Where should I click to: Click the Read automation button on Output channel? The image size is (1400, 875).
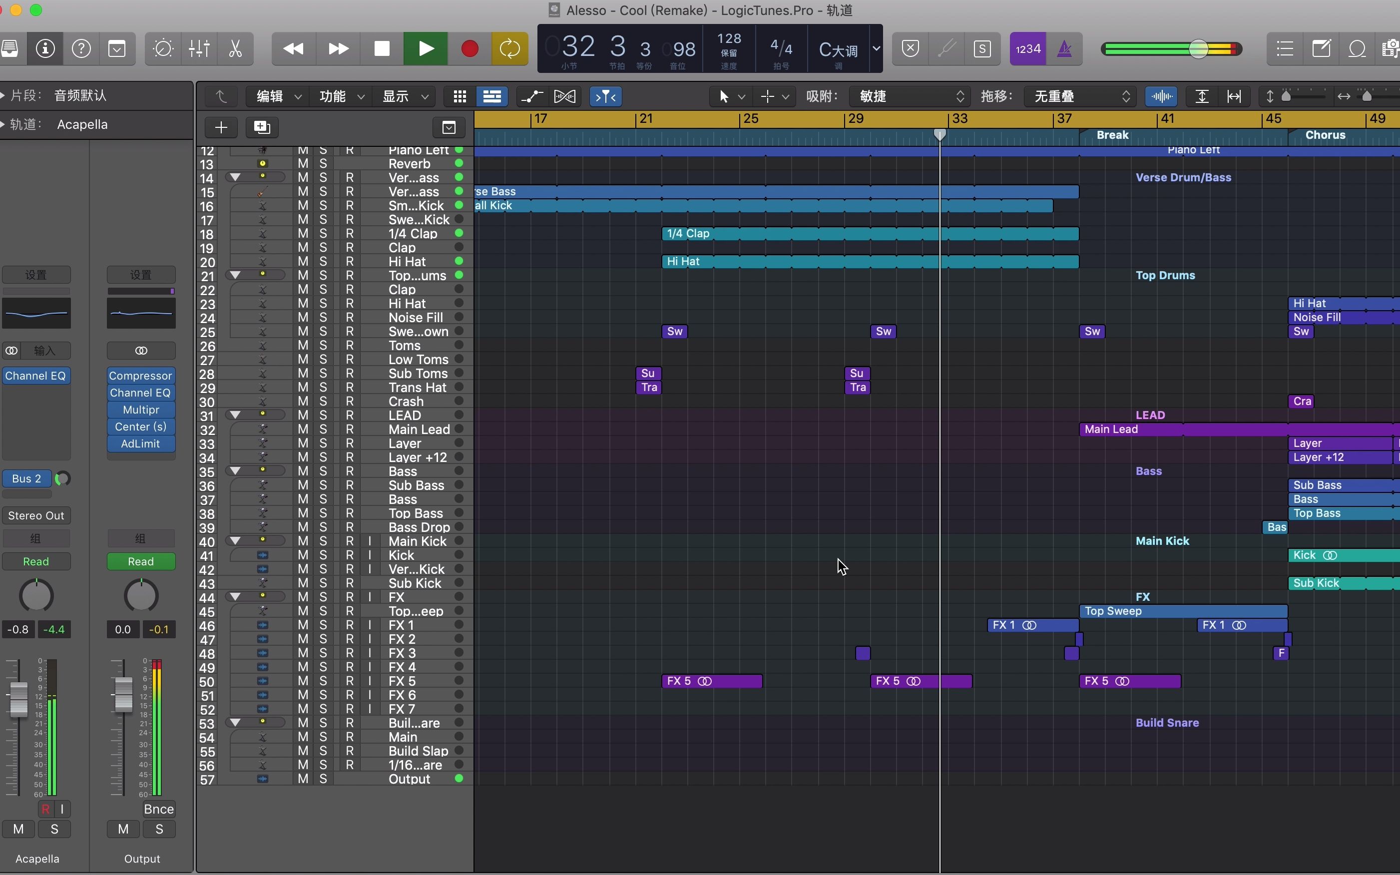[141, 561]
